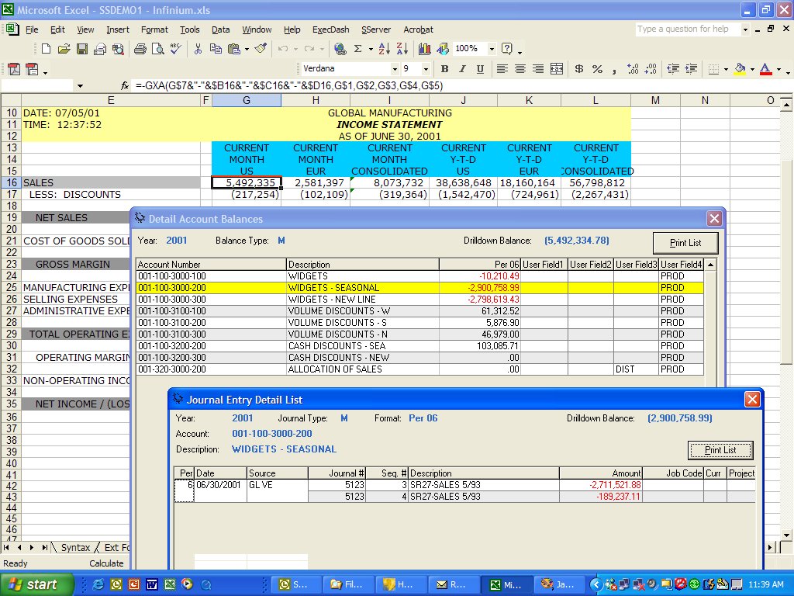Open the Borders dropdown arrow

(x=726, y=69)
